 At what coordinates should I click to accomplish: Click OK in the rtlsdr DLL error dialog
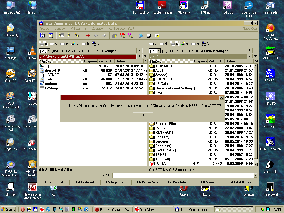[x=143, y=115]
